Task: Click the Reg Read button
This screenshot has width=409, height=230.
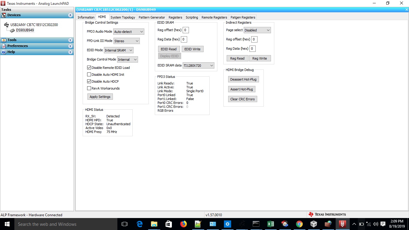Action: (x=237, y=58)
